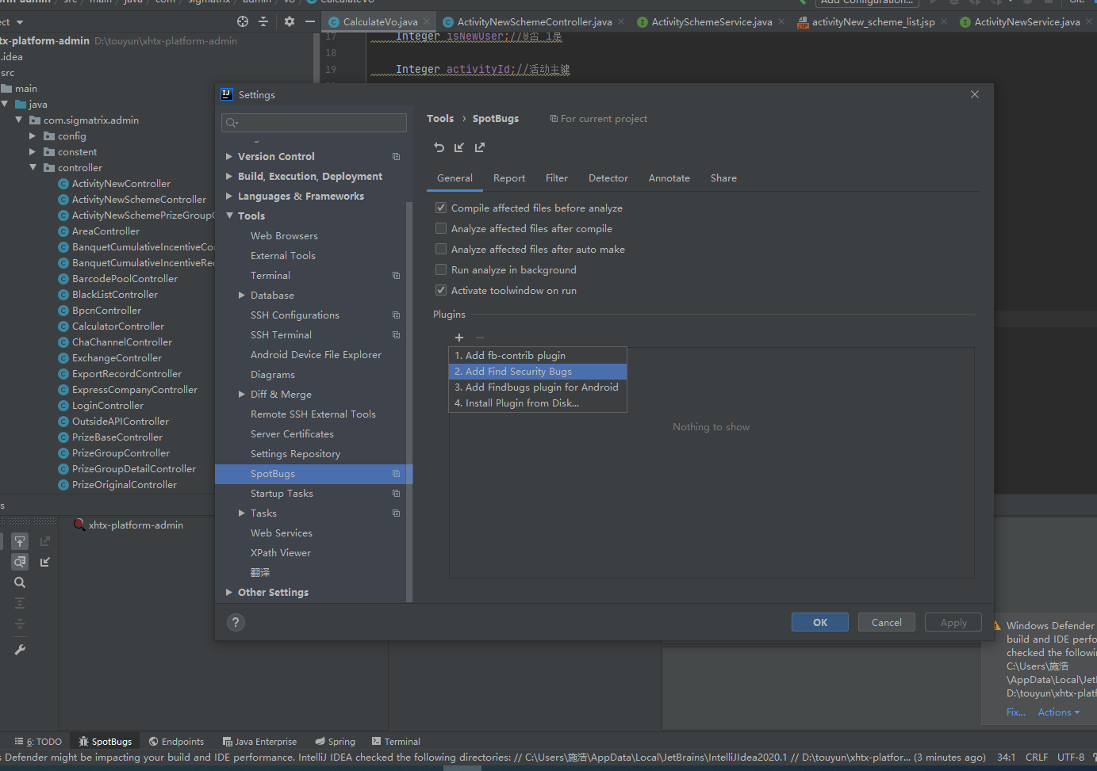
Task: Close the Settings dialog with the X
Action: 975,94
